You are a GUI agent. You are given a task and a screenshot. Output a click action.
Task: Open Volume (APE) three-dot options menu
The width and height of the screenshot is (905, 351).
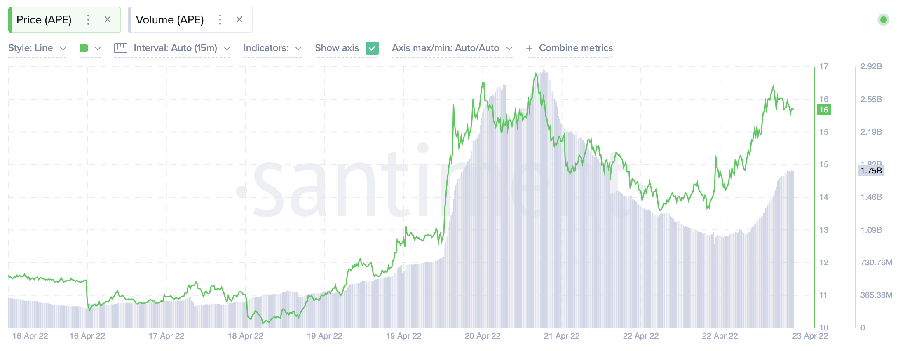point(220,20)
